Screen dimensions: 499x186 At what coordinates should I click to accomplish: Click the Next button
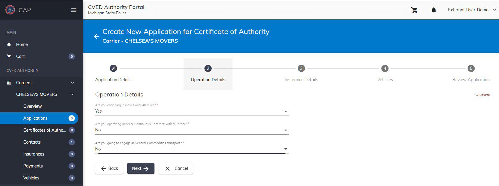coord(141,168)
